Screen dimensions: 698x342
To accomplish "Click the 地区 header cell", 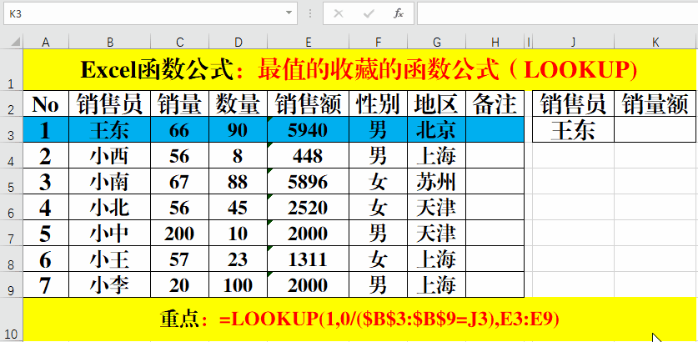I will (x=437, y=103).
